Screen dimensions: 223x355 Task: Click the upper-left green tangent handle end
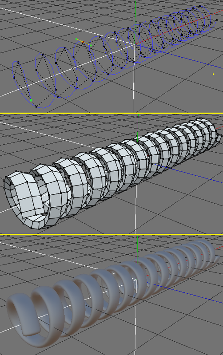[76, 39]
